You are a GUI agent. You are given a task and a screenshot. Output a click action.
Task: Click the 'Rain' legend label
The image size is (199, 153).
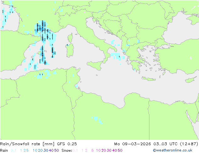point(4,151)
